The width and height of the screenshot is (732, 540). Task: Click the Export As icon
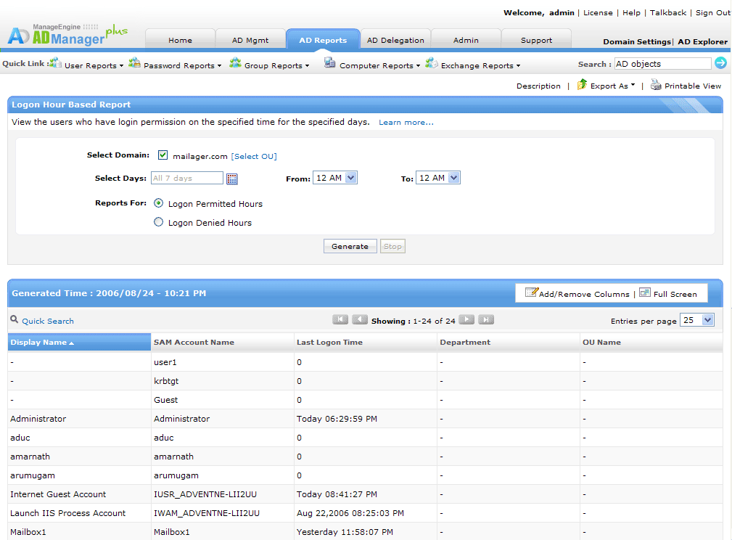click(582, 84)
